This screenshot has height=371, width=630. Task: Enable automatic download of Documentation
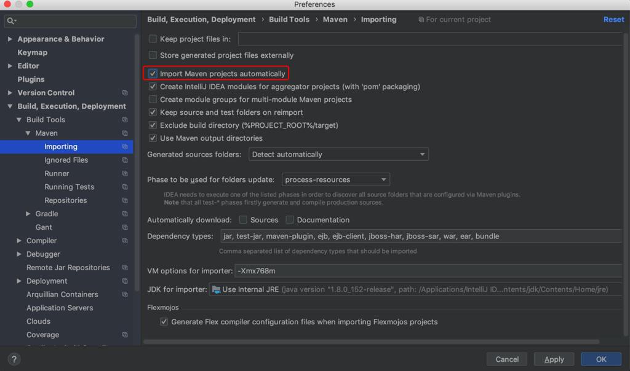(x=290, y=219)
